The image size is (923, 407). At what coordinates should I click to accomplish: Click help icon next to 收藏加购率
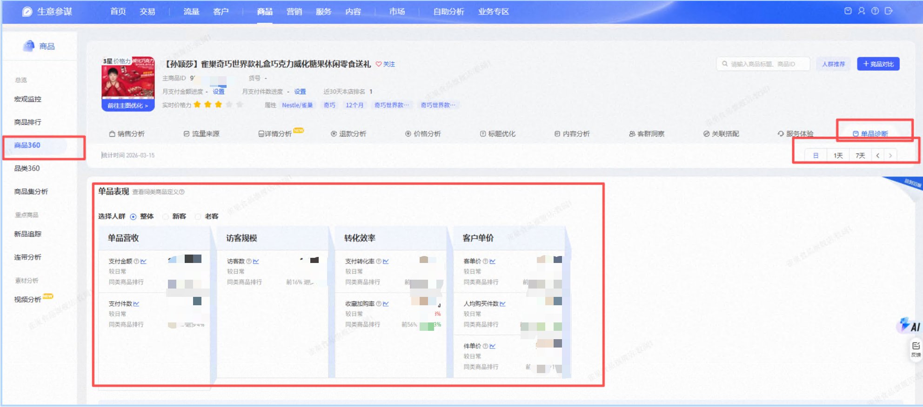[x=379, y=304]
